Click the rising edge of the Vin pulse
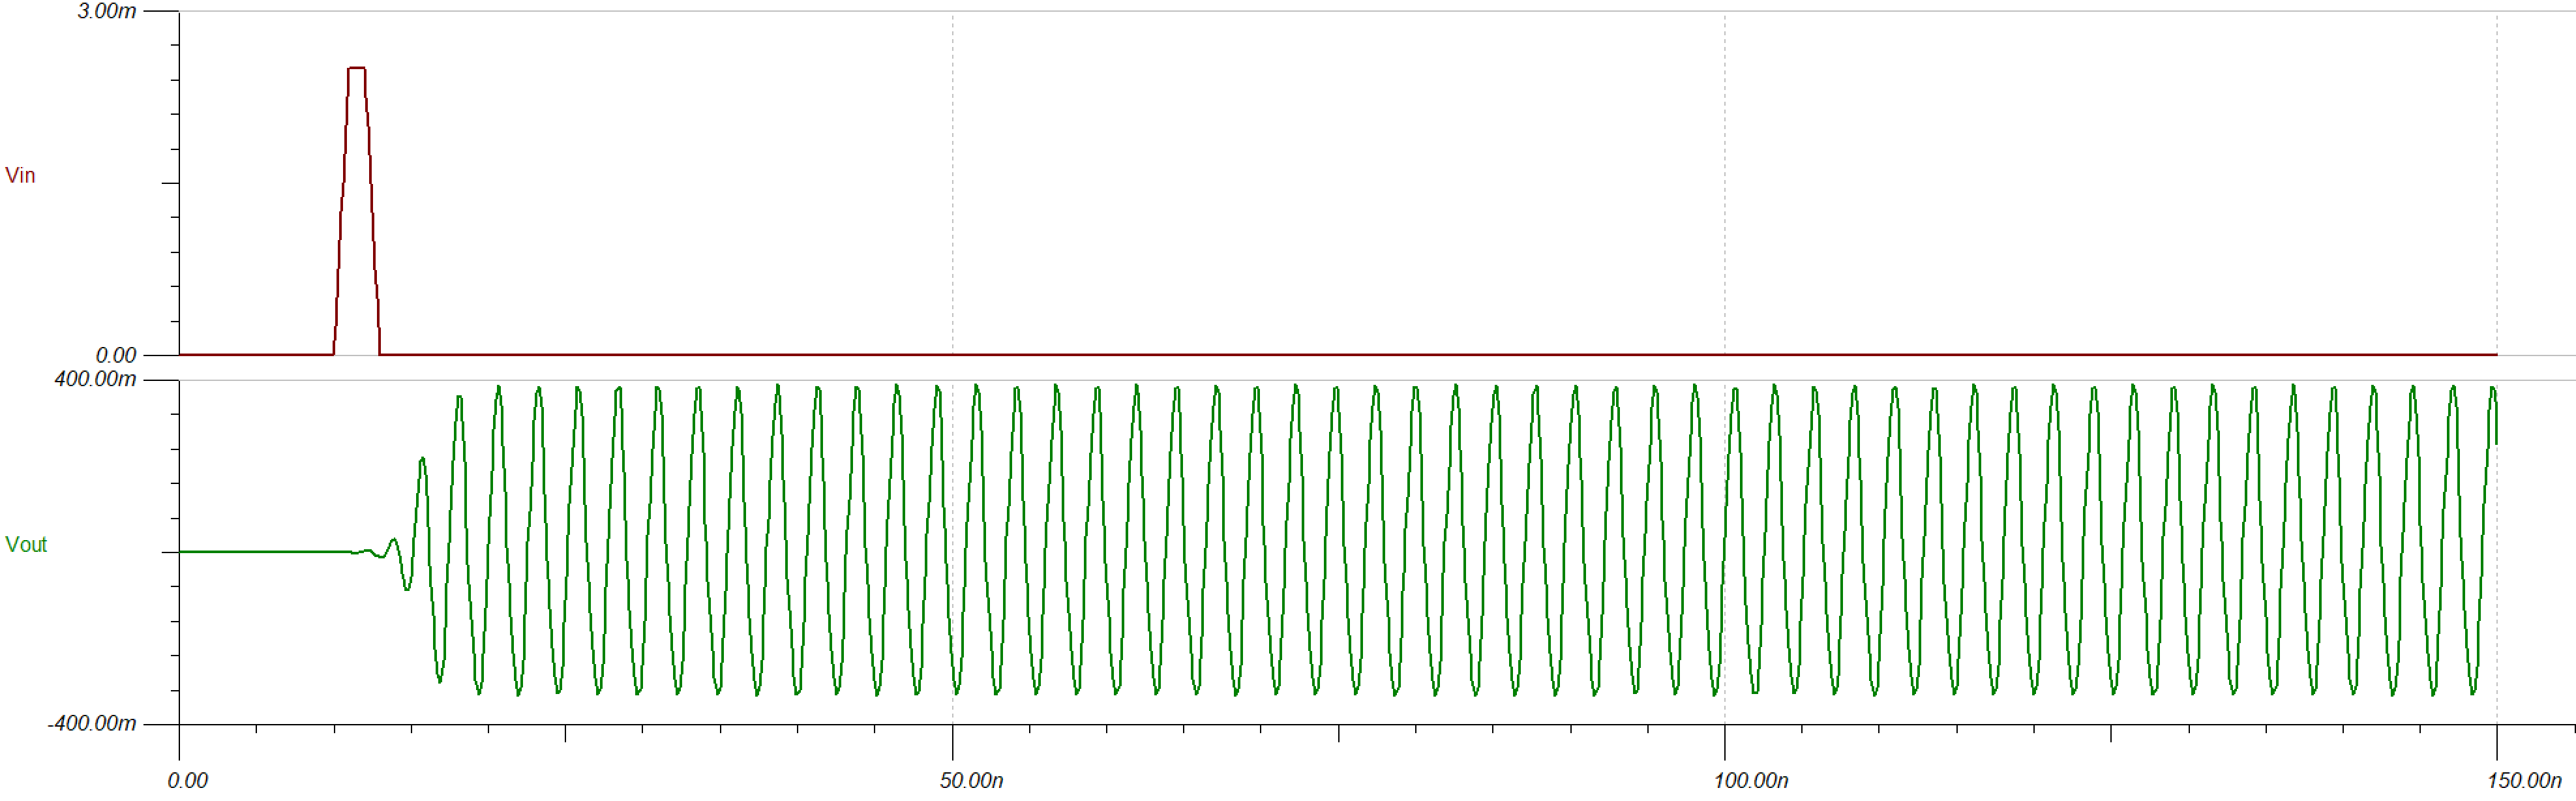Screen dimensions: 2576x801 point(341,211)
